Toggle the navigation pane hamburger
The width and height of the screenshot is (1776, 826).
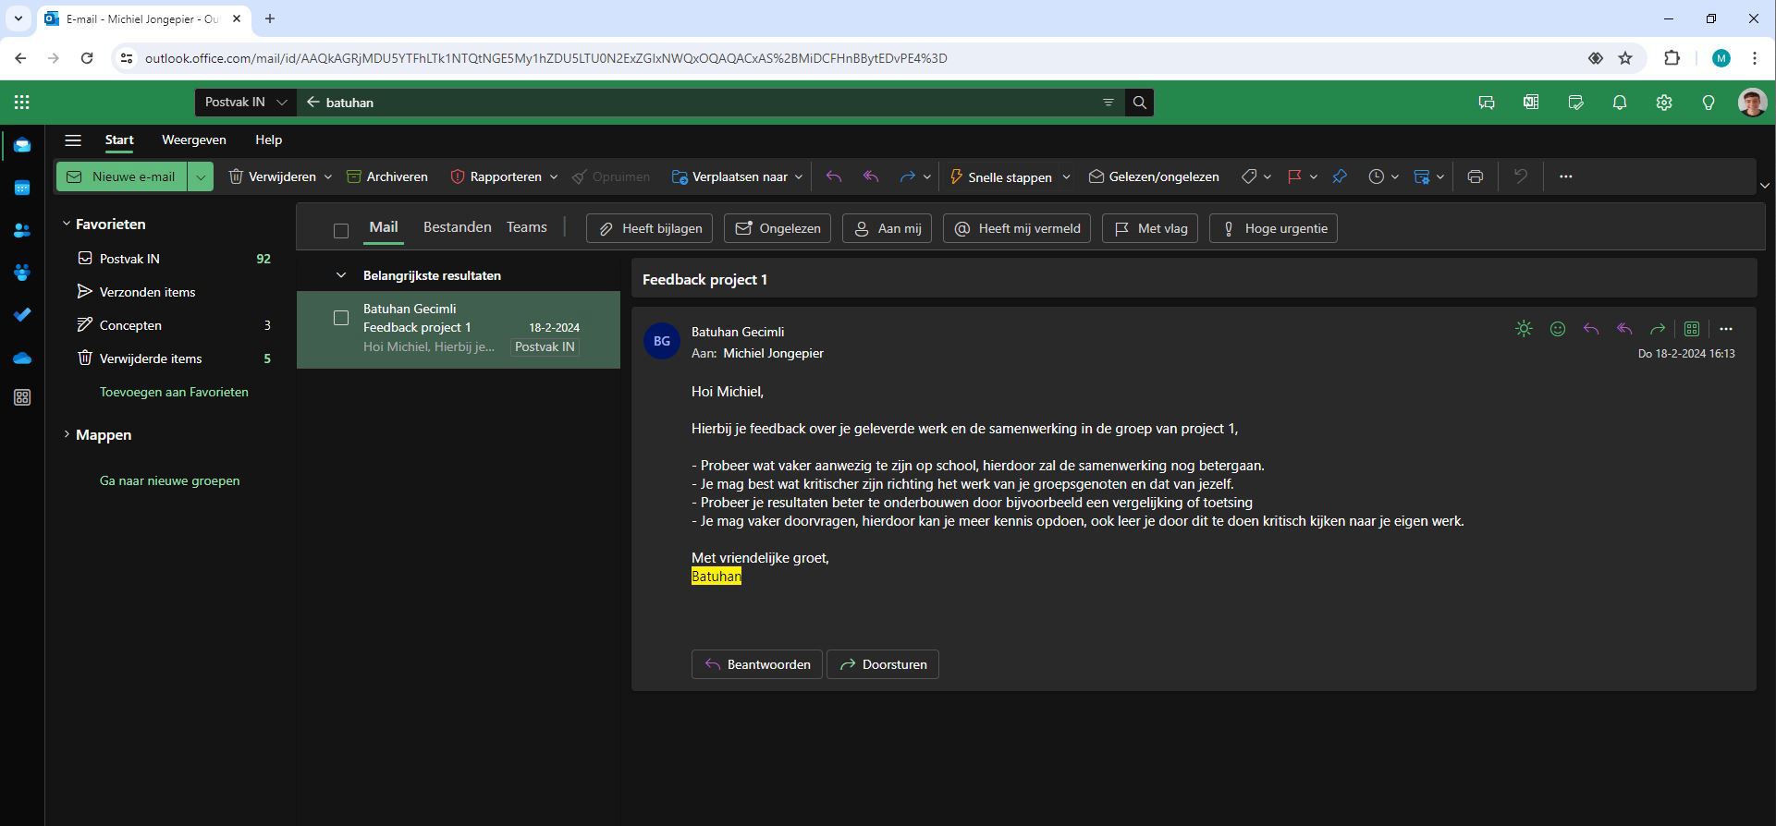[x=73, y=140]
